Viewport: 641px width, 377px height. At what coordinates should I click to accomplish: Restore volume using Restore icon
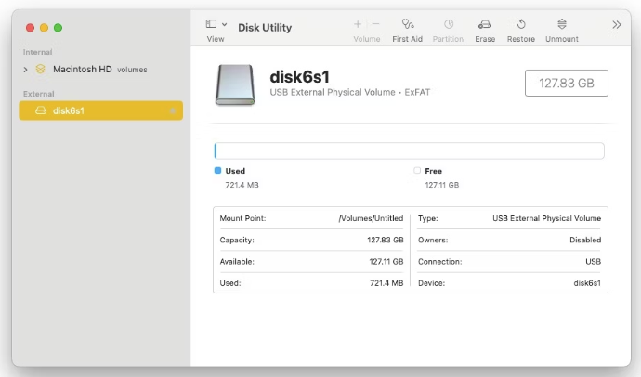coord(521,24)
